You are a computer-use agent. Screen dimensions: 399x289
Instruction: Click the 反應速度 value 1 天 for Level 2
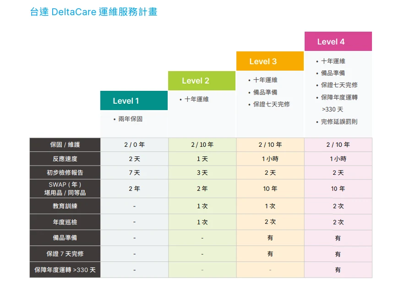coord(202,159)
